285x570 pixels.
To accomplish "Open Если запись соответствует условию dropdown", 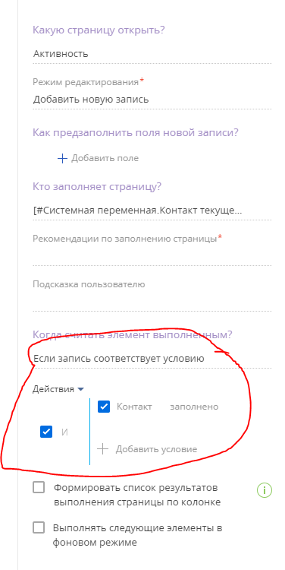I will pos(152,359).
